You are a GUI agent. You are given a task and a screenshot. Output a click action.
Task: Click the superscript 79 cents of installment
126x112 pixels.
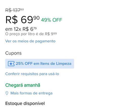(x=35, y=28)
